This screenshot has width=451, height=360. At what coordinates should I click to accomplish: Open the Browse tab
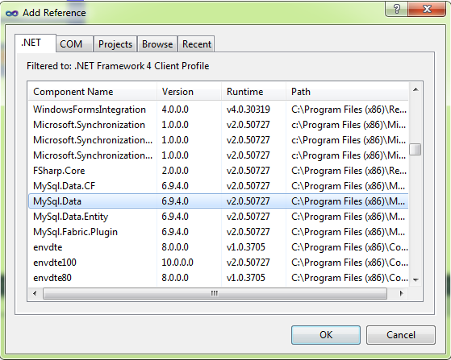157,44
